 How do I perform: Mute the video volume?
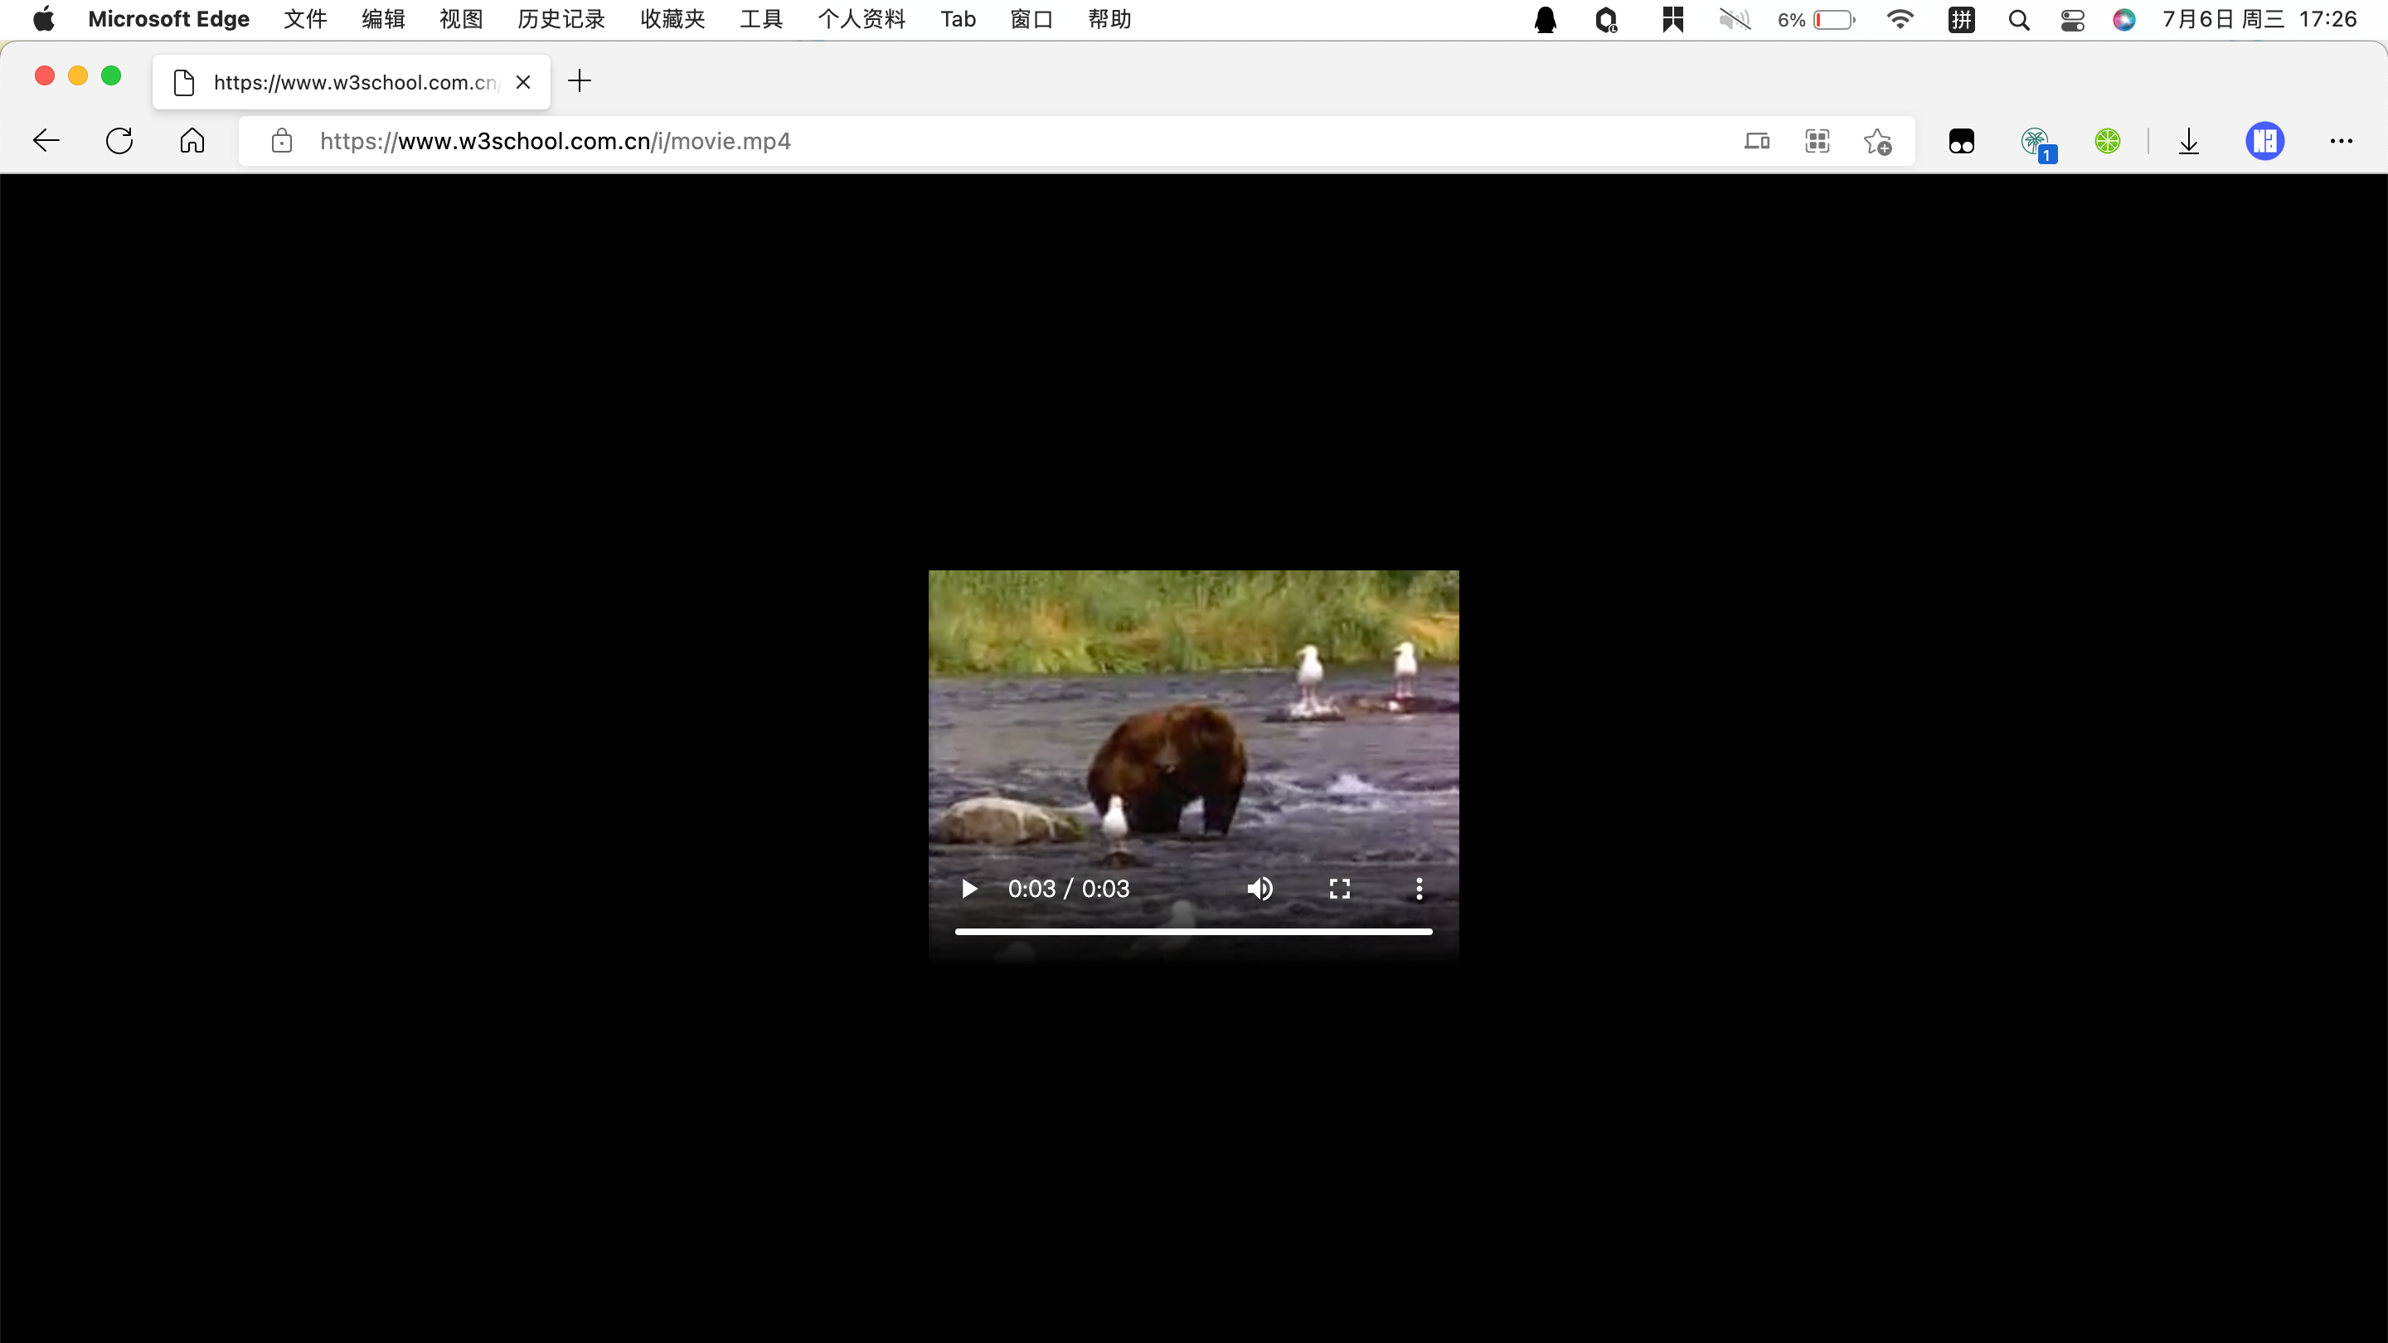(x=1260, y=889)
